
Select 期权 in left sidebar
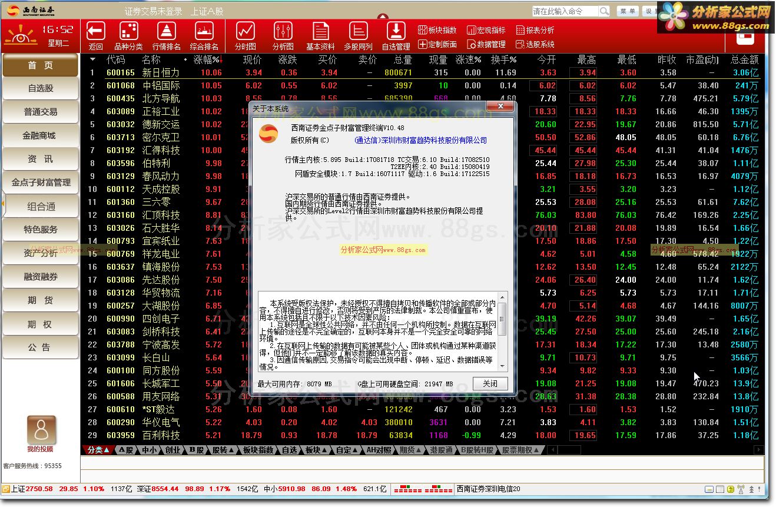[x=41, y=324]
